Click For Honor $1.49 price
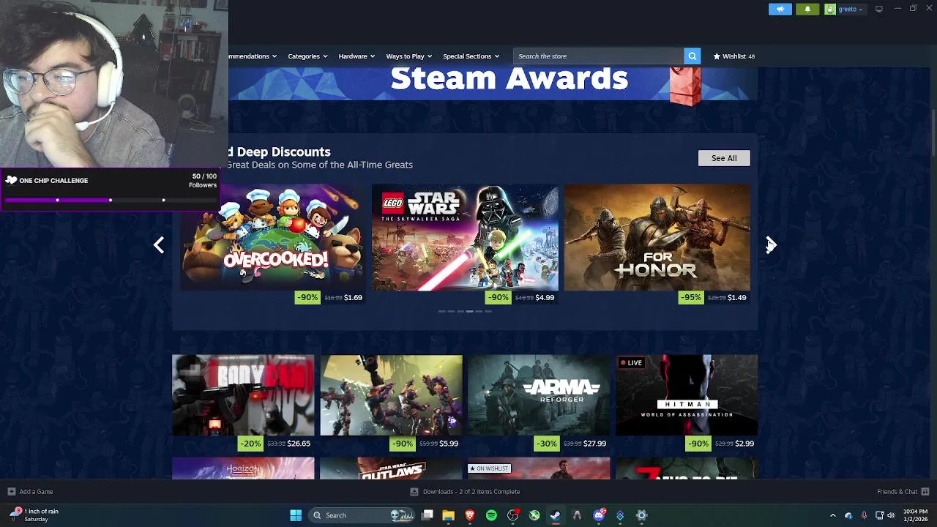 (x=736, y=297)
